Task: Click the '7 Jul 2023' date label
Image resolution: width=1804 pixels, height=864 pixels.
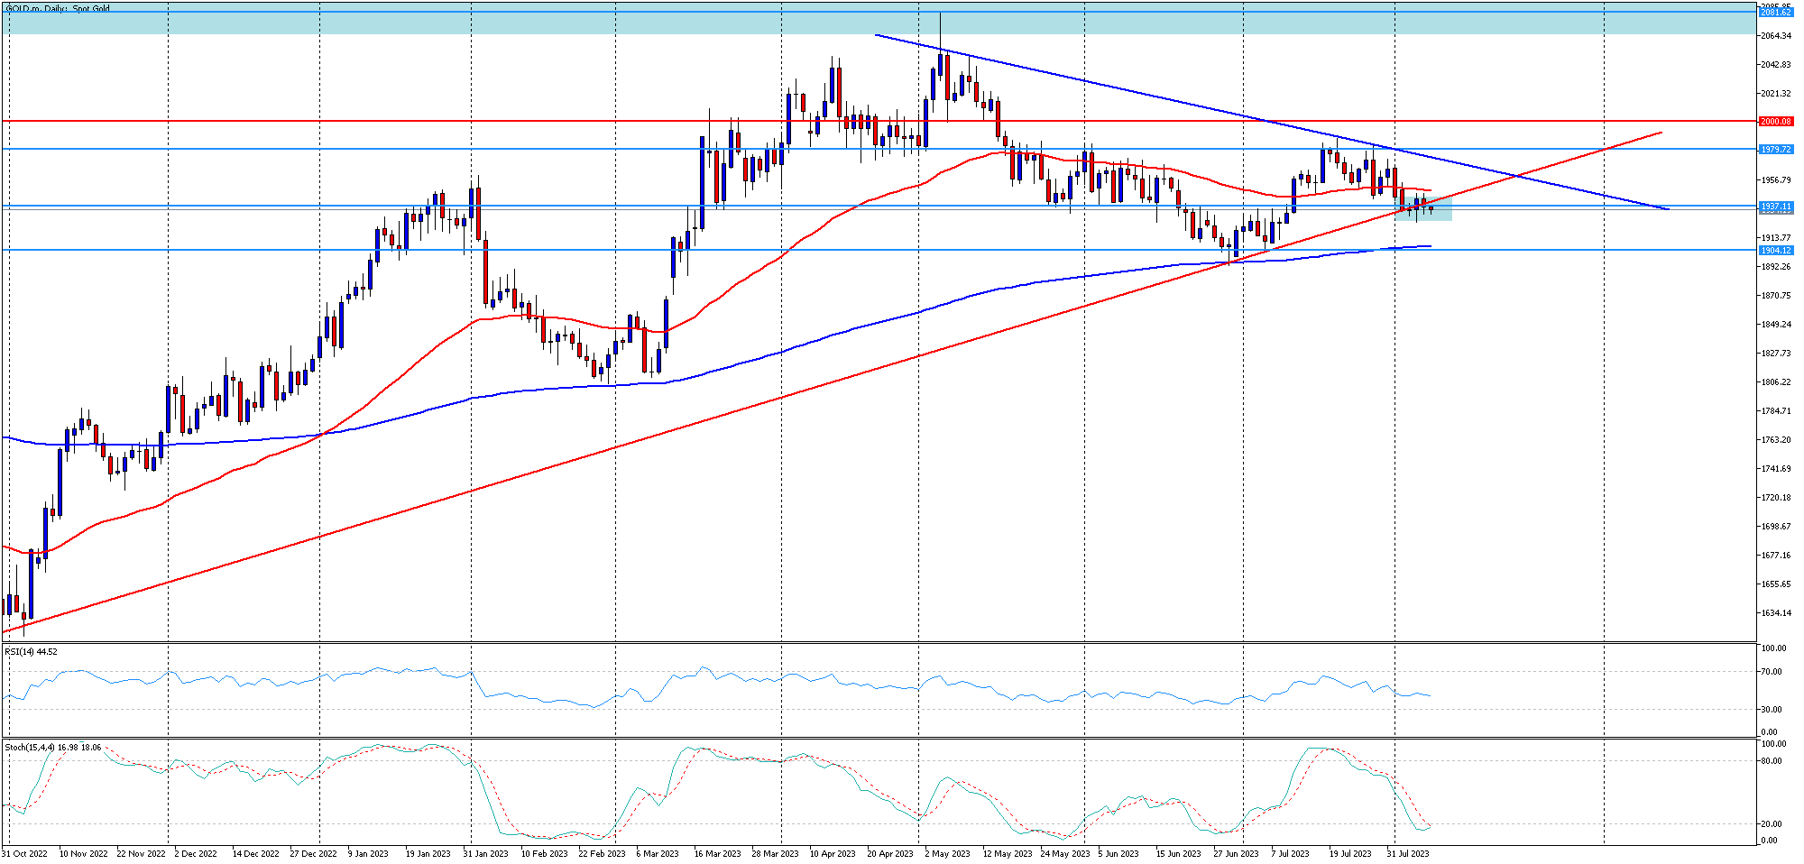Action: (1290, 853)
